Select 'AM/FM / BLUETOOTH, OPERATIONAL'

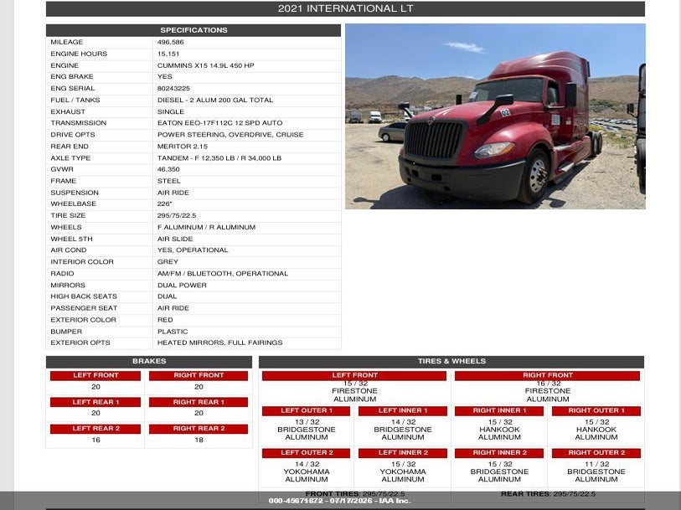(222, 274)
